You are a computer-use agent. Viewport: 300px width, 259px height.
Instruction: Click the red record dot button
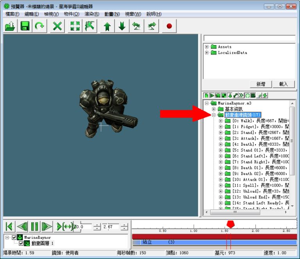pos(169,26)
